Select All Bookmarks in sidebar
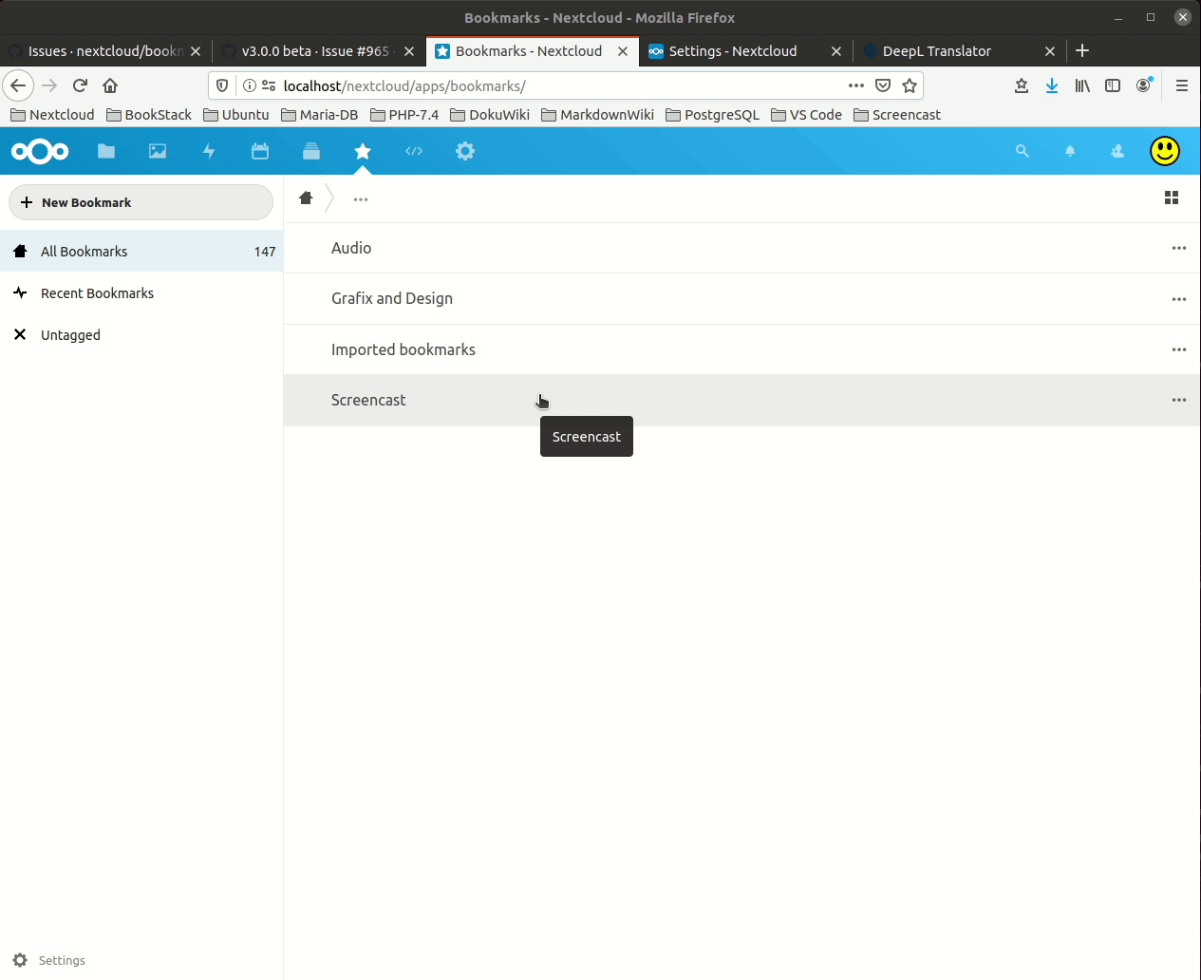1201x980 pixels. (141, 252)
